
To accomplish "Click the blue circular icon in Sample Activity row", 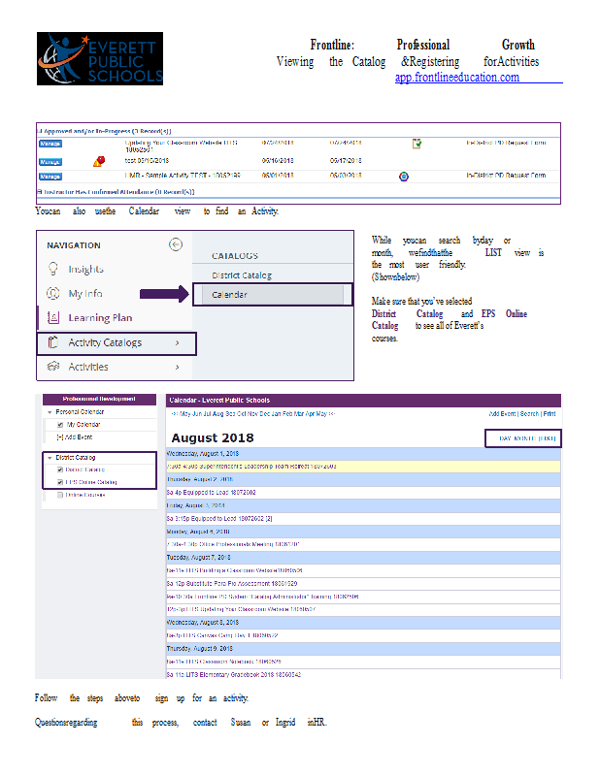I will click(x=404, y=177).
